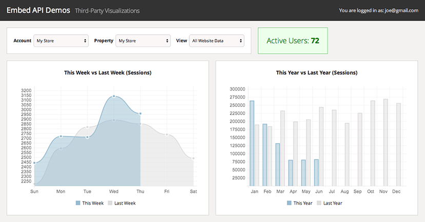Screen dimensions: 425x222
Task: Open the Account dropdown
Action: (x=61, y=40)
